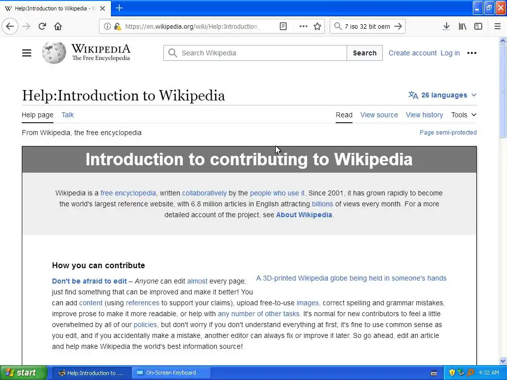Close the Help:Introduction to Wikipedia tab
This screenshot has width=507, height=380.
click(102, 8)
